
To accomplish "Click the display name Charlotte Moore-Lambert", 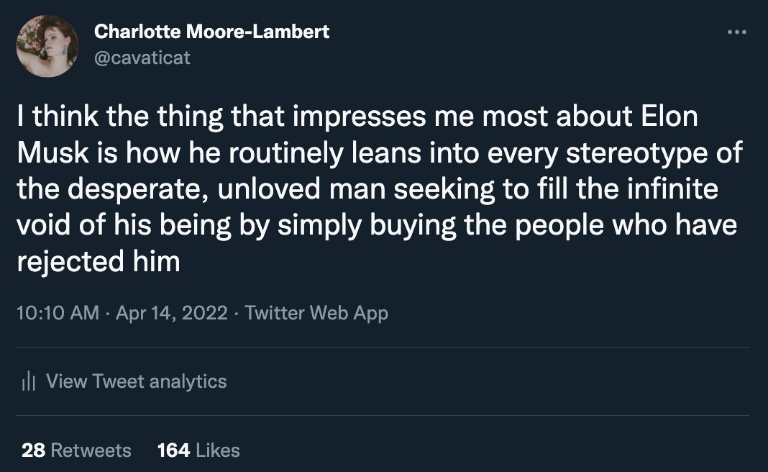I will click(x=211, y=32).
